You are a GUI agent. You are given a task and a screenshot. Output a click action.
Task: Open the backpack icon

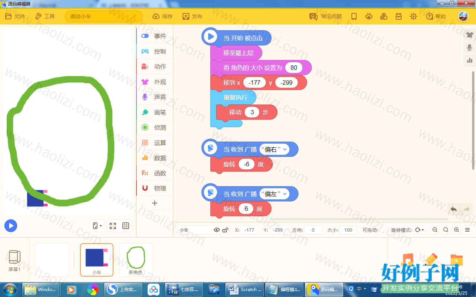[x=399, y=16]
